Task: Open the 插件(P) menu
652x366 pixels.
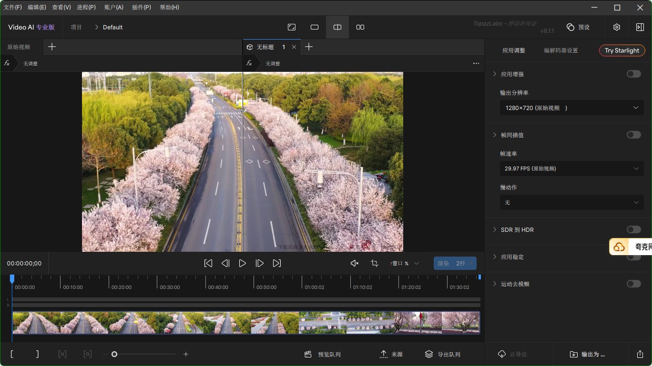Action: pos(141,7)
